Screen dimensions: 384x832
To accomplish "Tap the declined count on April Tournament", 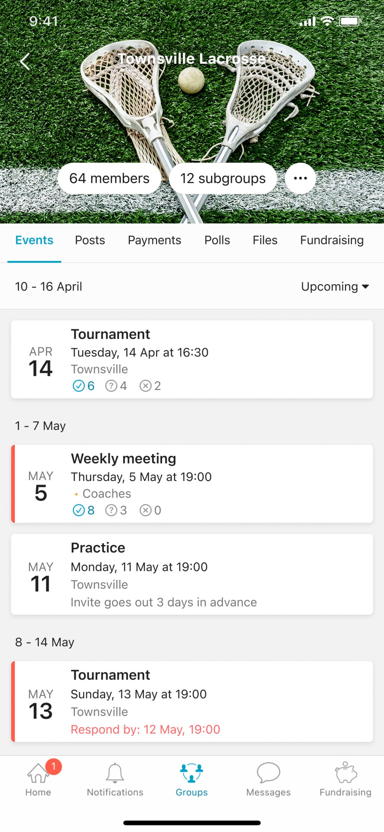I will click(x=150, y=386).
